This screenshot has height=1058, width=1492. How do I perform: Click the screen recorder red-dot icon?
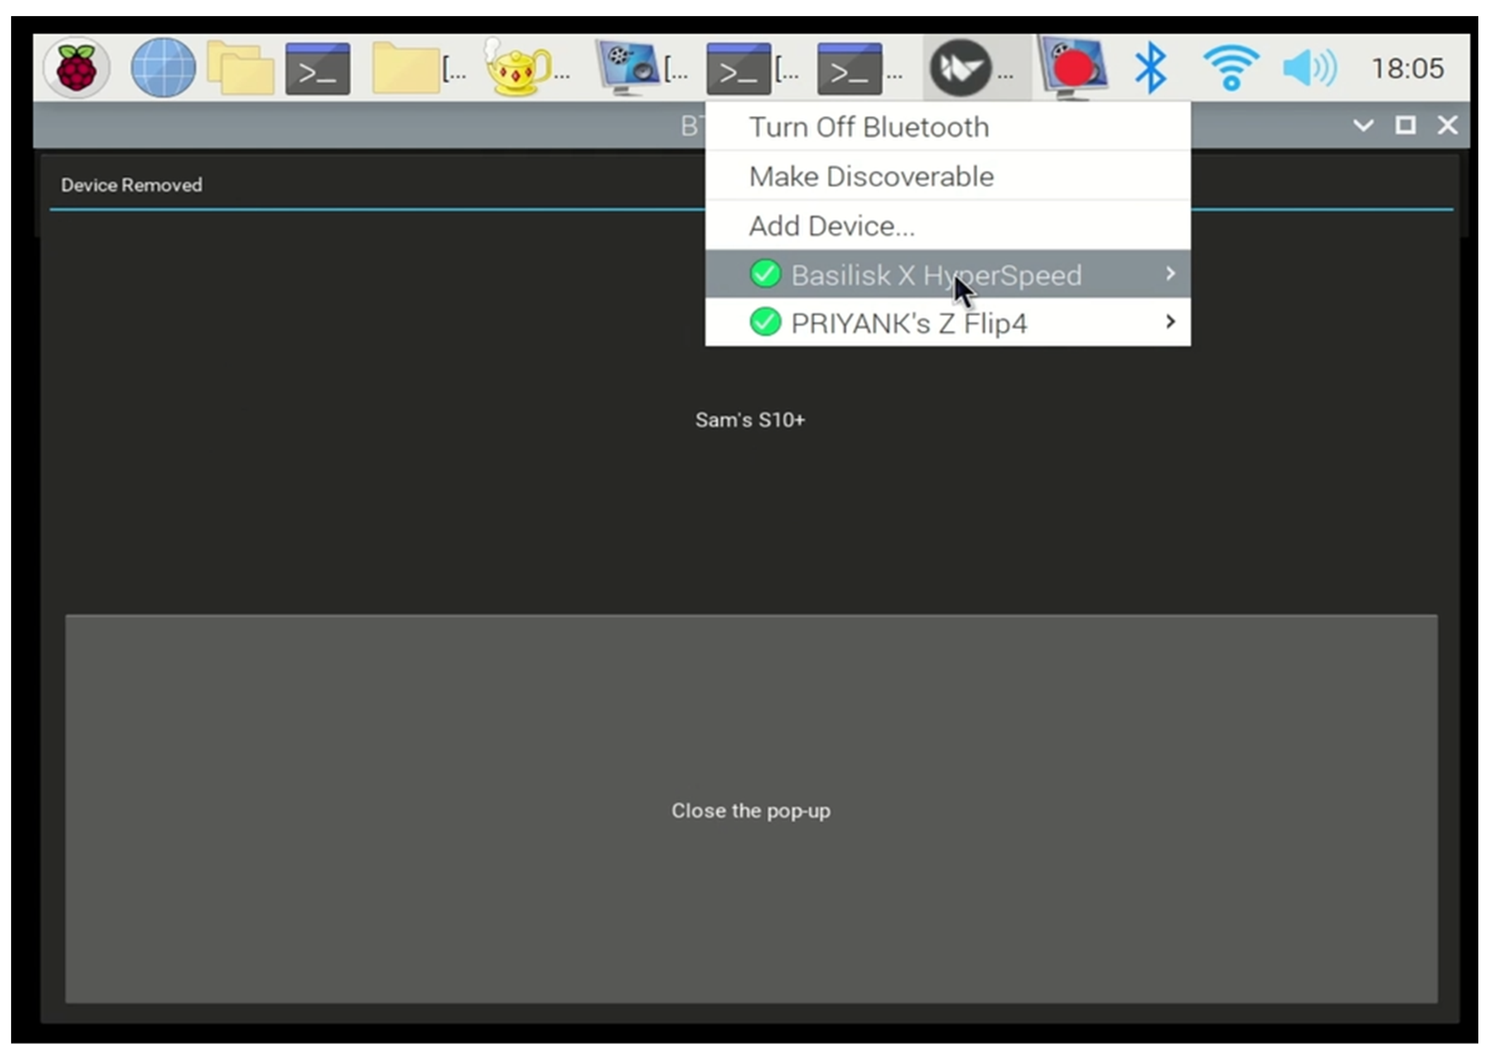[x=1072, y=68]
